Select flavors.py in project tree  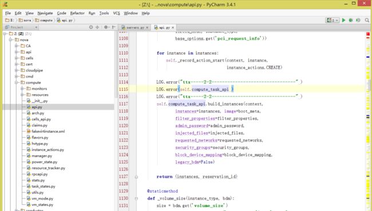pos(37,137)
